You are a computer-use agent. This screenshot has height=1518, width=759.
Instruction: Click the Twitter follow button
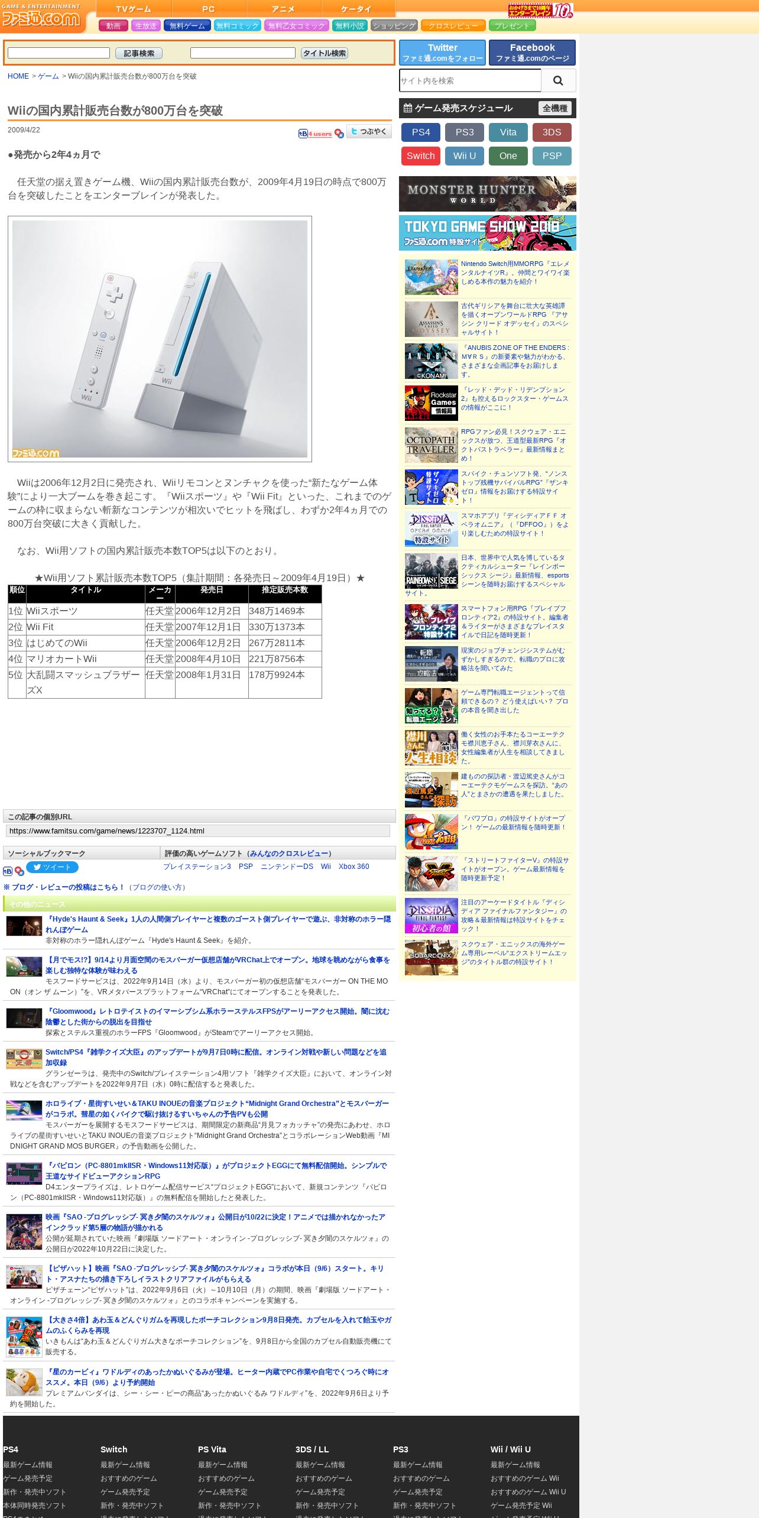[x=442, y=53]
